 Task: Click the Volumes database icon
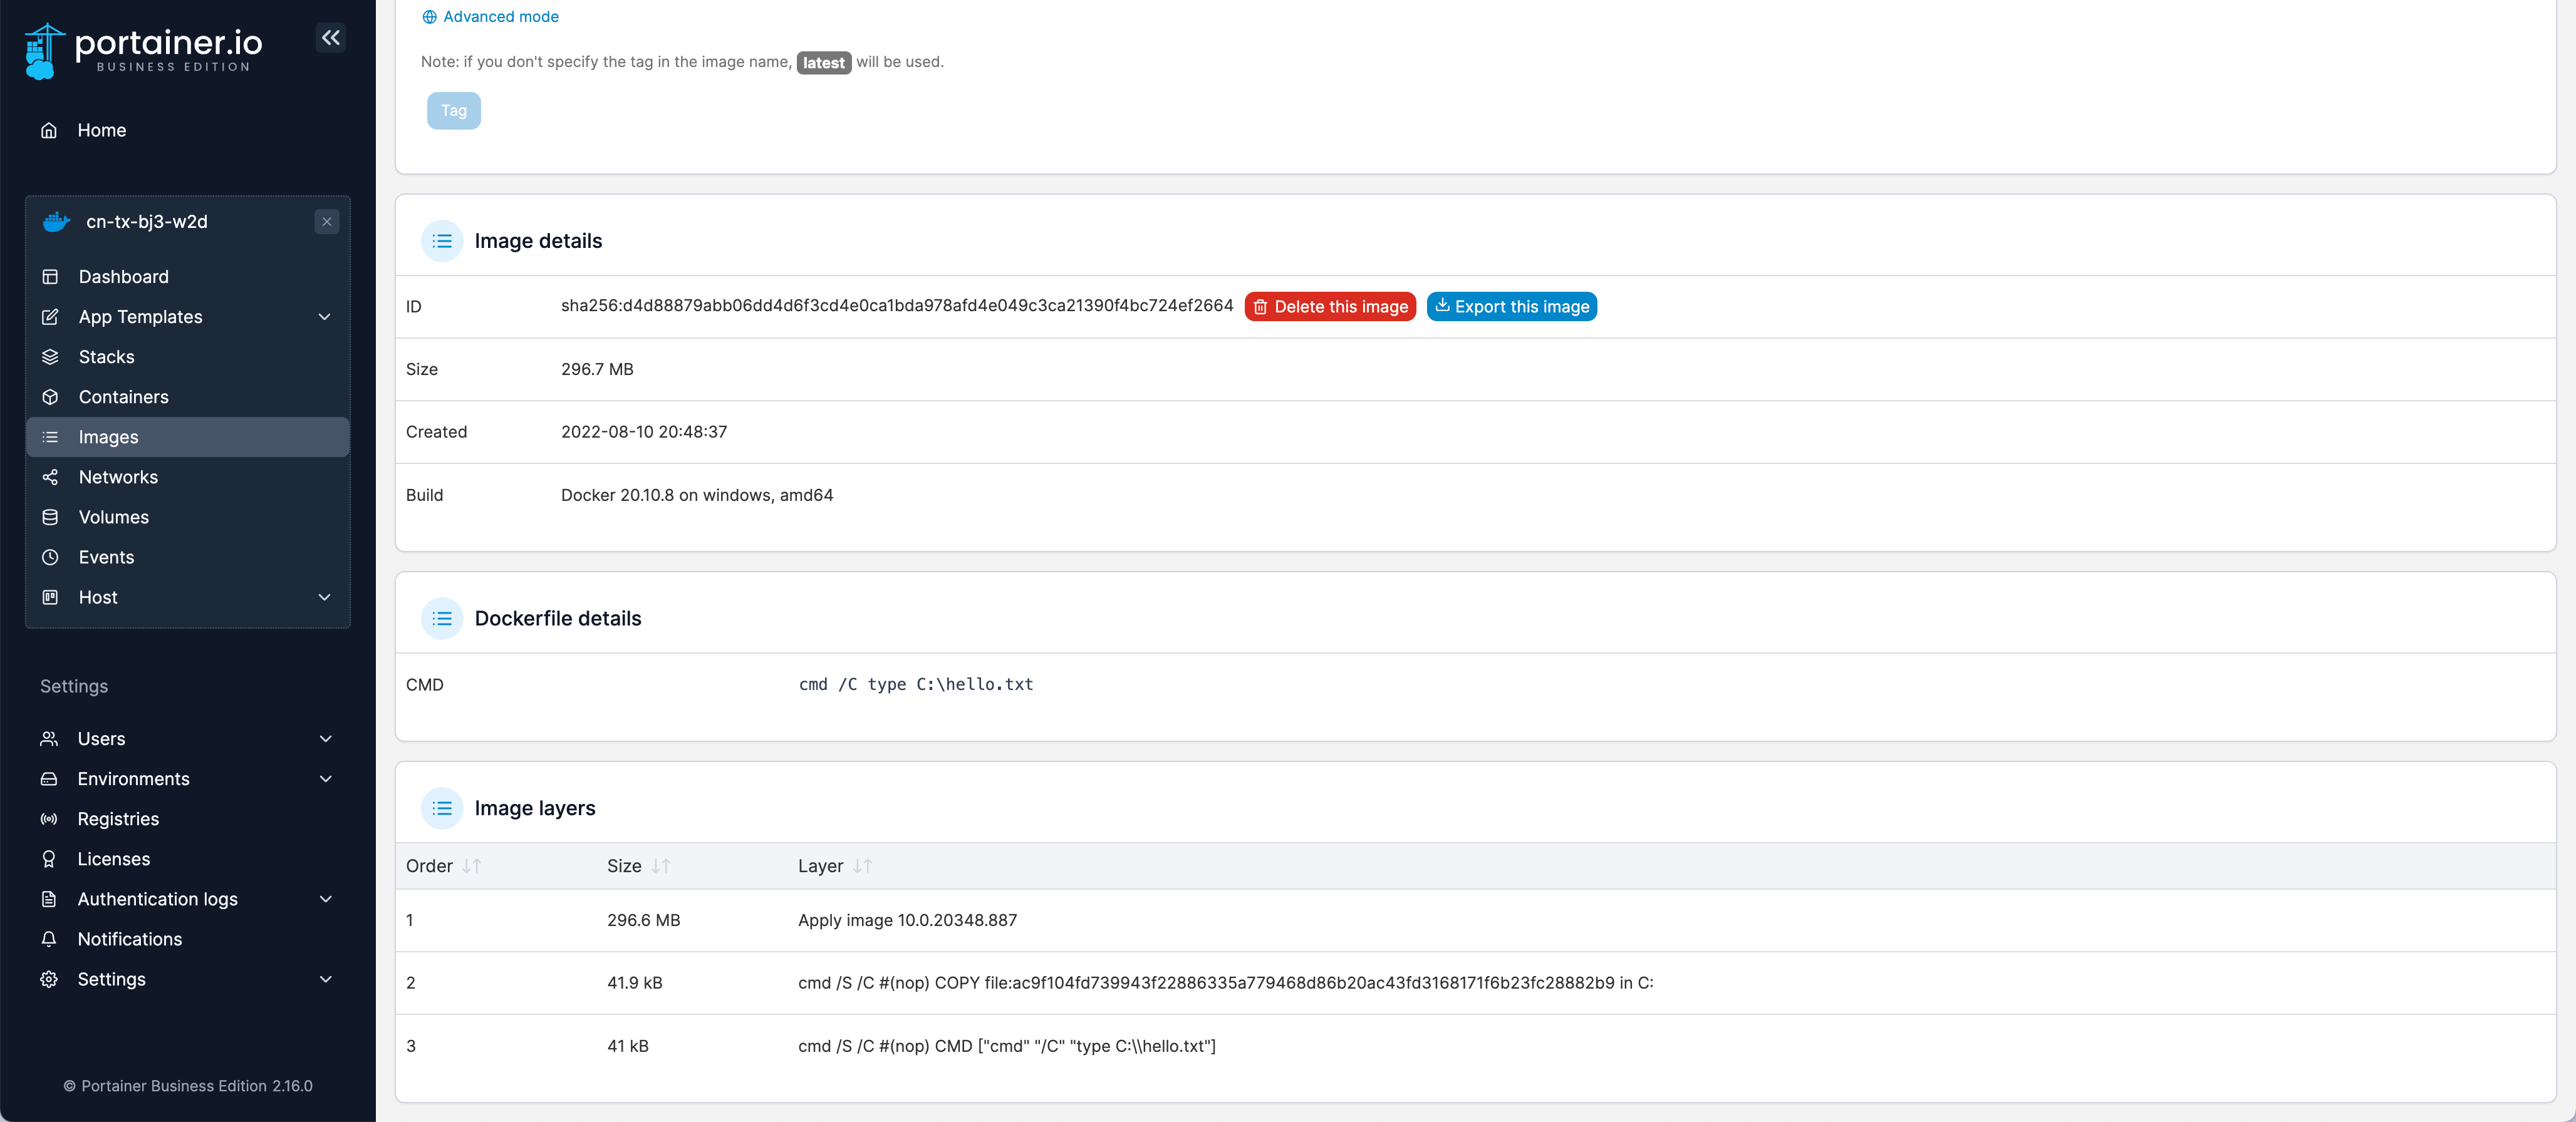point(50,517)
